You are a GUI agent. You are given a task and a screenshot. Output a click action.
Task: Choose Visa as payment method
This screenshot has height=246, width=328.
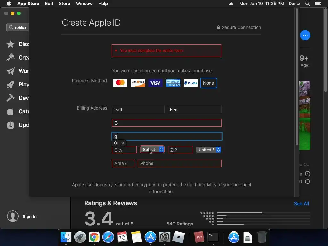click(155, 83)
